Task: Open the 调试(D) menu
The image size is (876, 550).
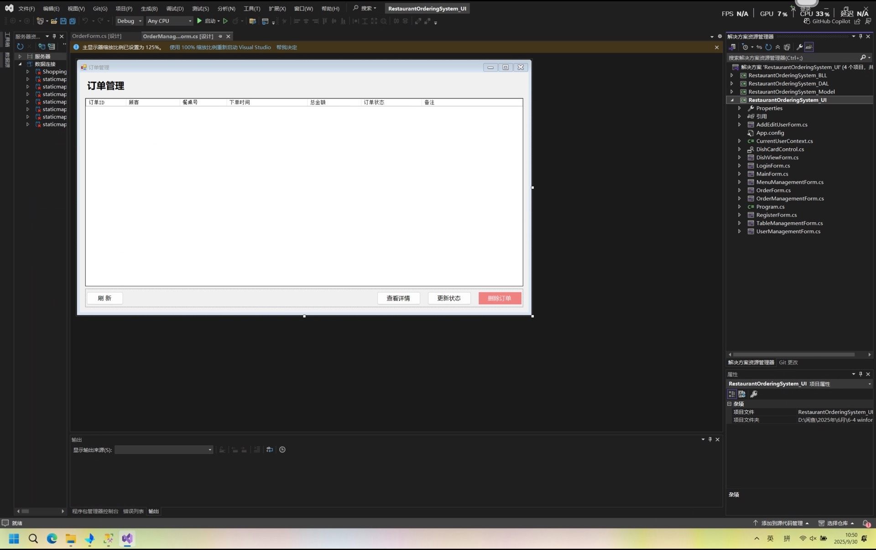Action: tap(175, 9)
